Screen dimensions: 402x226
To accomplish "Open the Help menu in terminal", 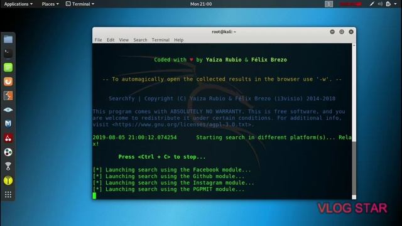I will click(x=178, y=40).
